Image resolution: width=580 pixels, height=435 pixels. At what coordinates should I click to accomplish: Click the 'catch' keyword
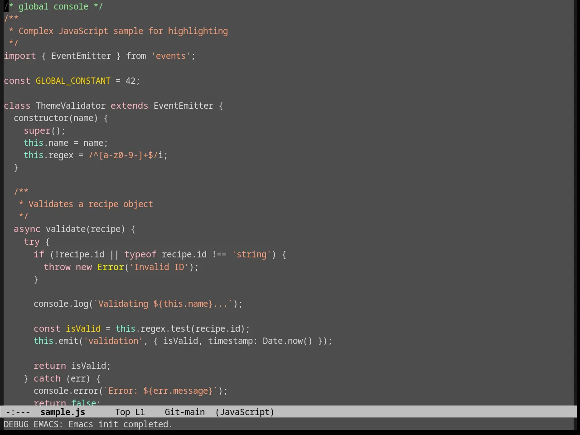47,378
